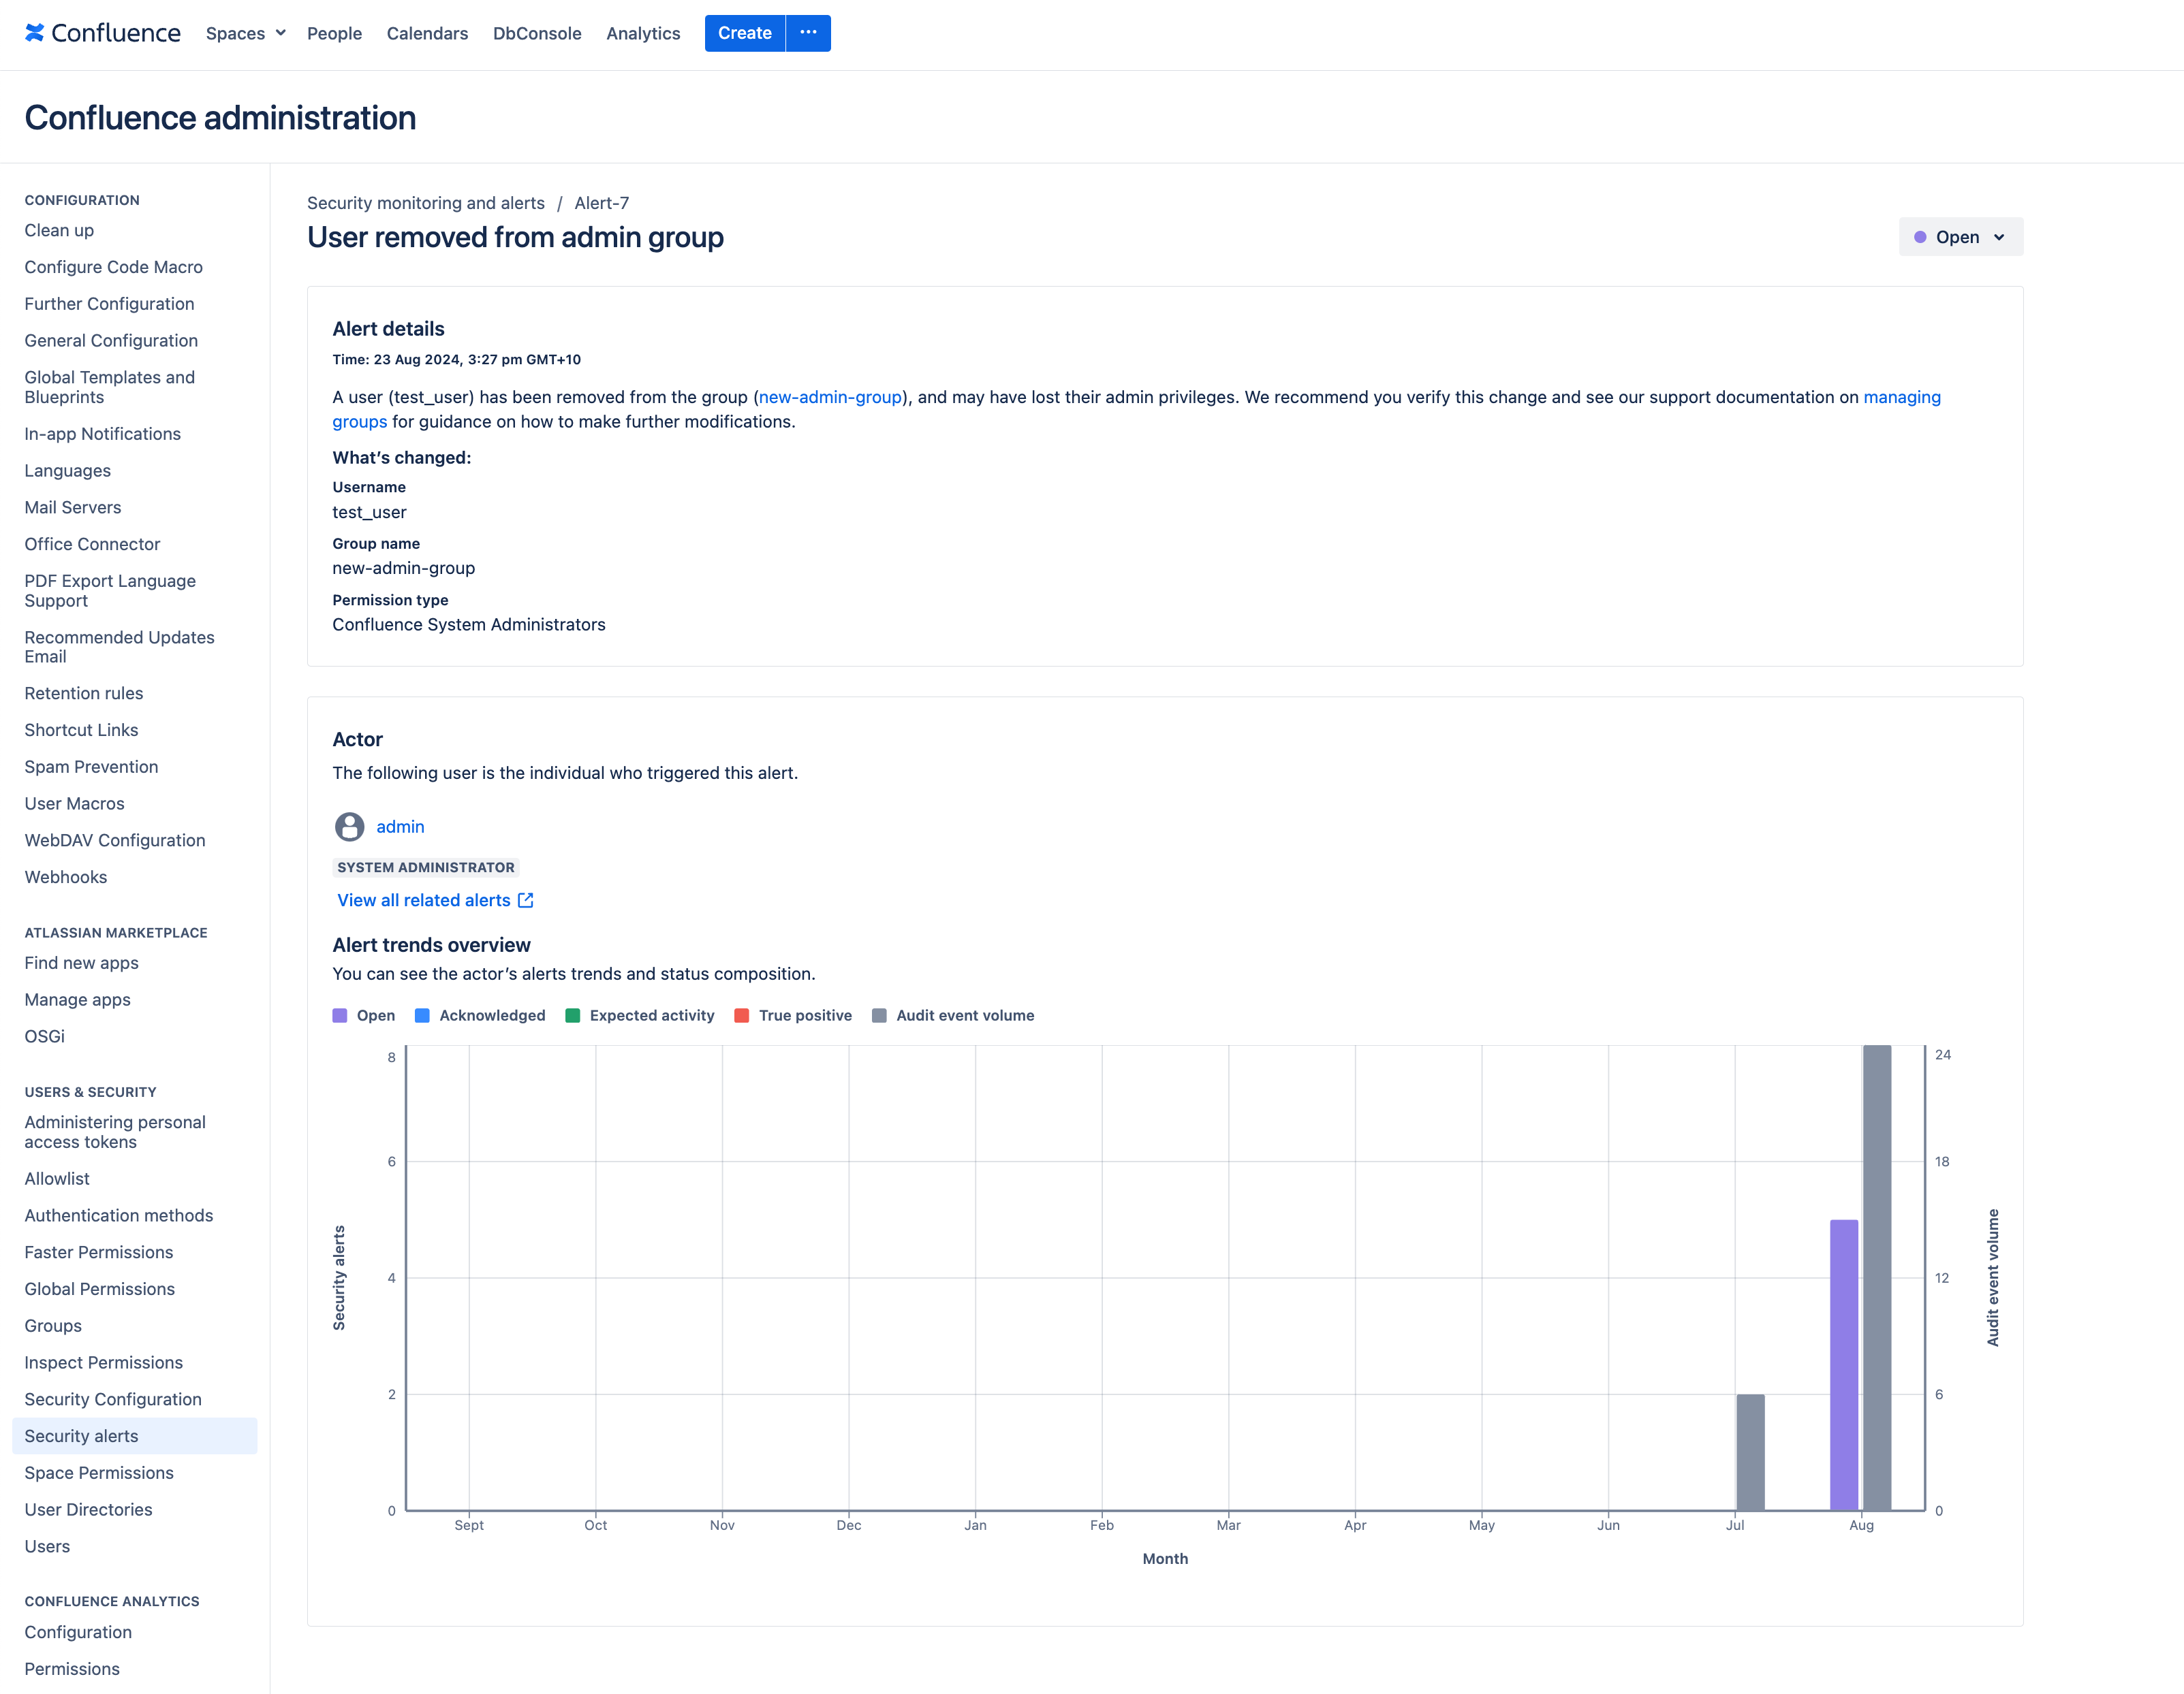Open the Calendars menu item
Viewport: 2184px width, 1694px height.
click(427, 33)
